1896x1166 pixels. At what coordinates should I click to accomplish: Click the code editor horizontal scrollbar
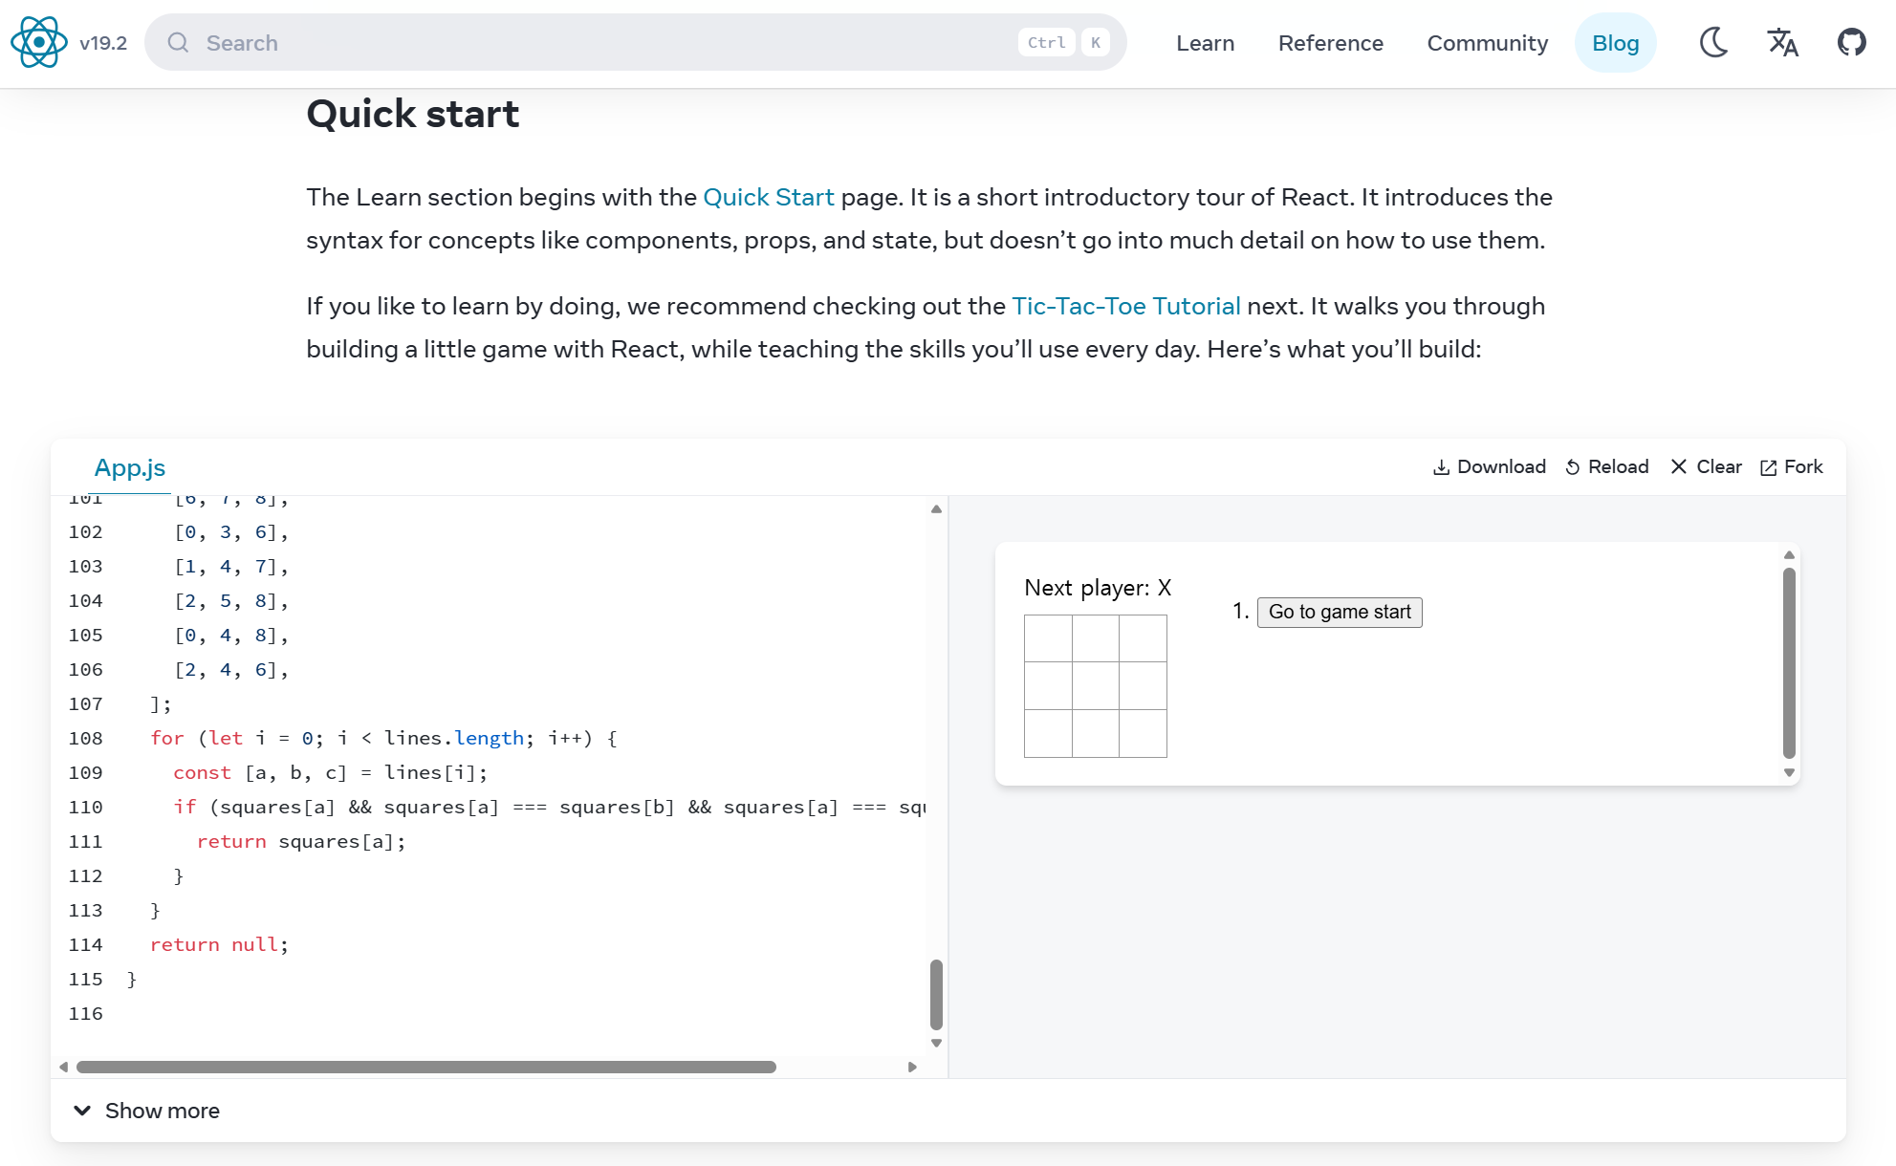click(x=426, y=1067)
